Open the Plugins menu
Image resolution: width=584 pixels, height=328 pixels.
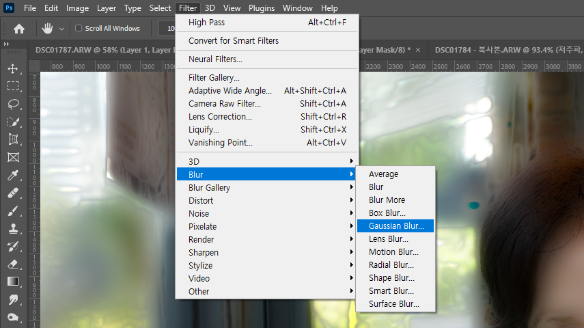[x=262, y=8]
